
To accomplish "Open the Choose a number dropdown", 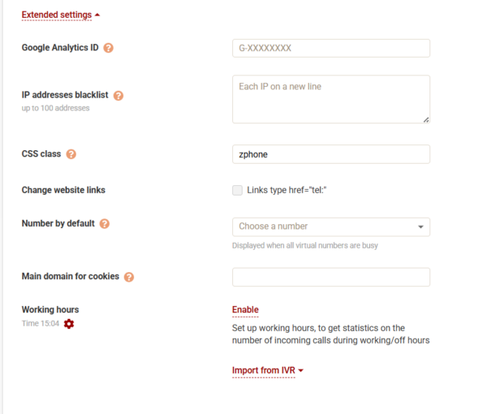I will tap(330, 226).
